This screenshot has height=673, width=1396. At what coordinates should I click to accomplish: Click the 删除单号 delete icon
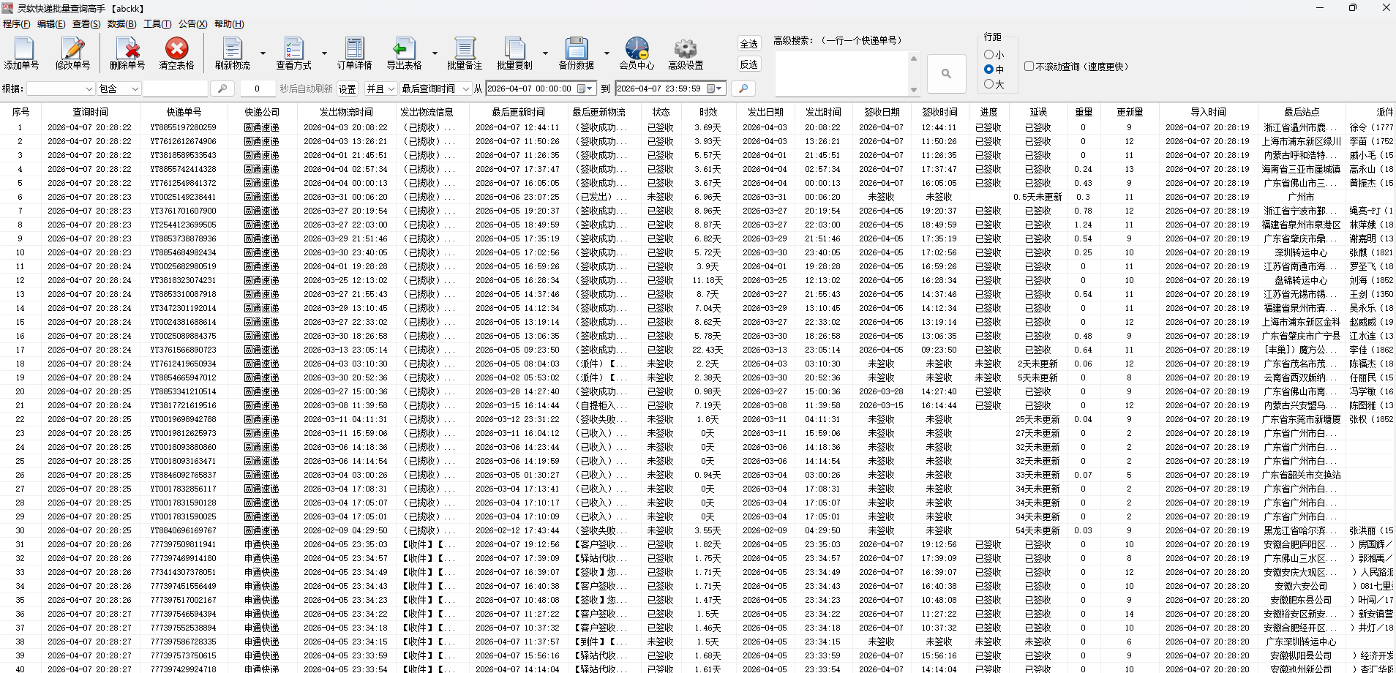[127, 53]
